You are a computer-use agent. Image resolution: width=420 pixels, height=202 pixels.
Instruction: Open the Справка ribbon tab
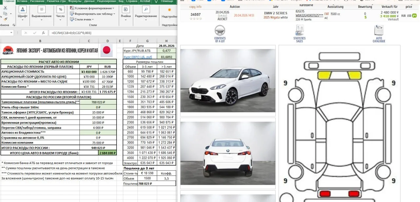pos(132,1)
